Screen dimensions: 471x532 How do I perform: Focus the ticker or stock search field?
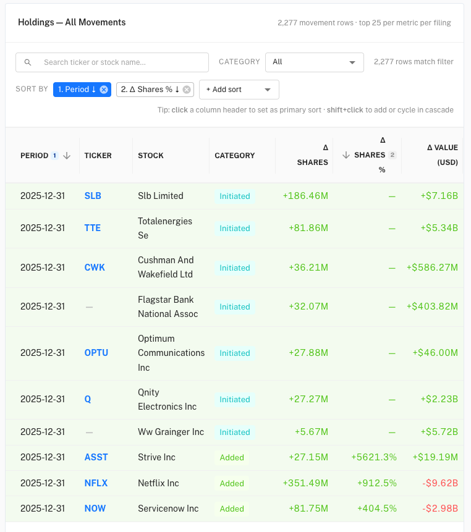[x=112, y=62]
